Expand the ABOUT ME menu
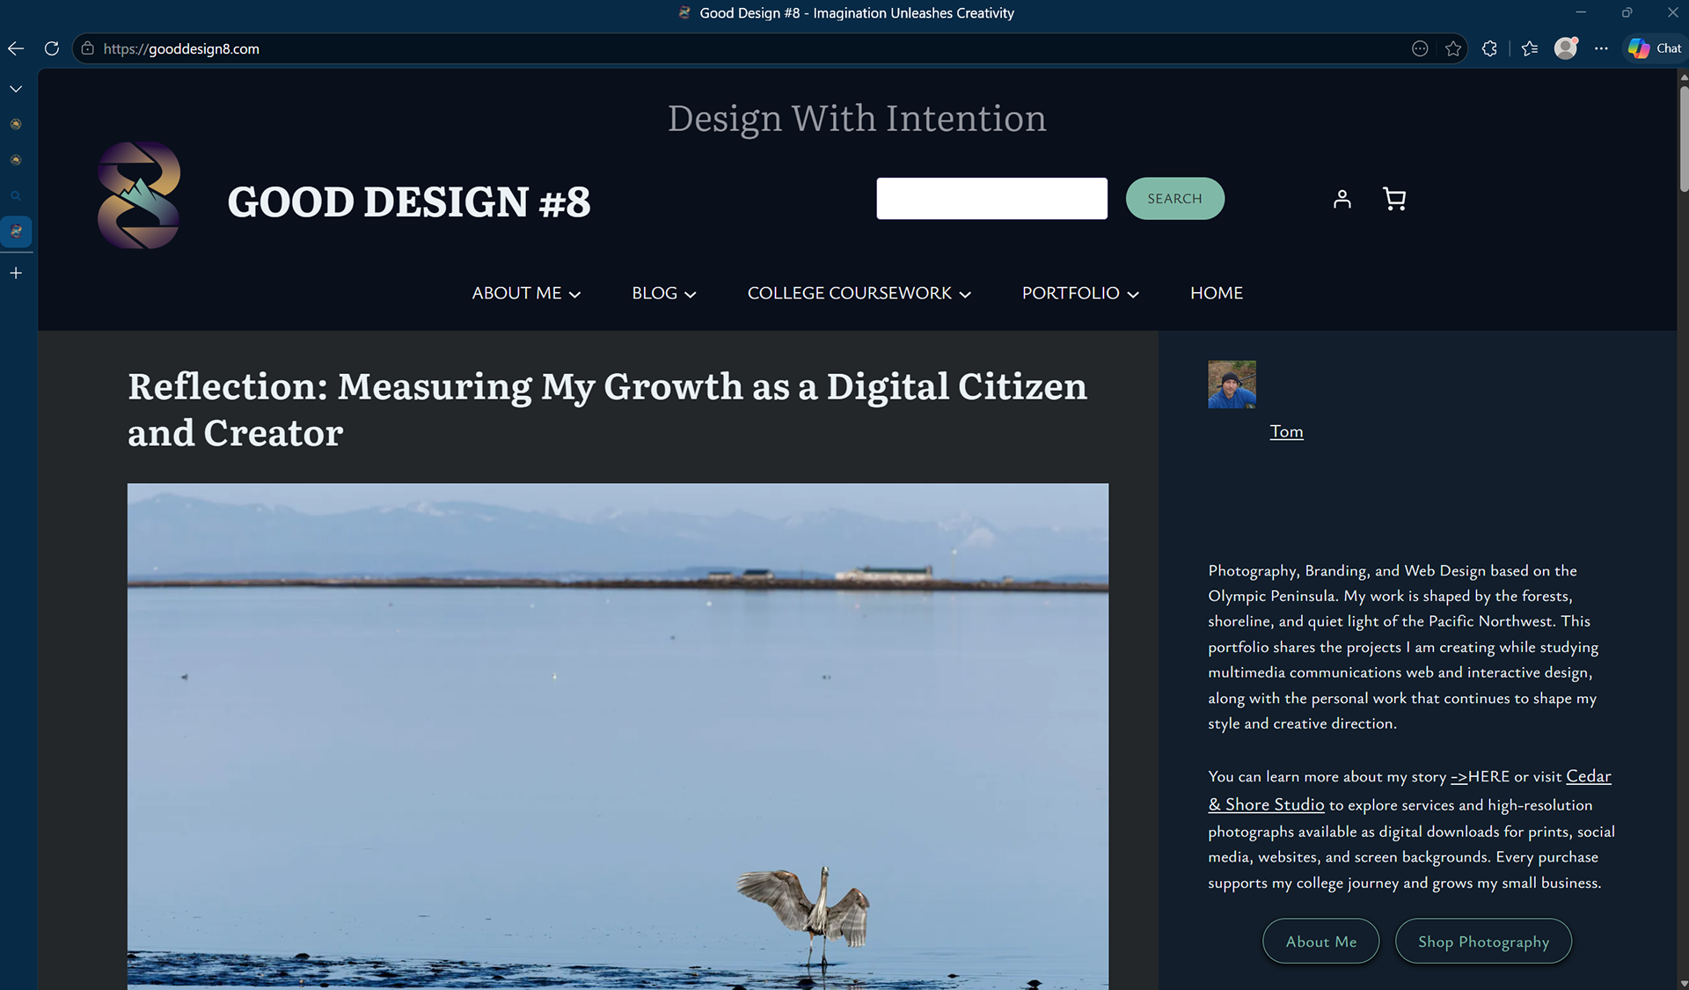Screen dimensions: 1689x990 tap(526, 293)
